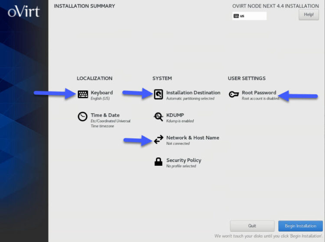Click the oVirt logo
This screenshot has height=242, width=325.
(24, 11)
